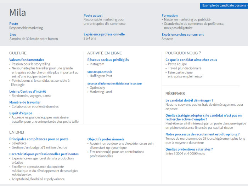This screenshot has width=248, height=186.
Task: Select the candidate name 'Mila'
Action: point(17,13)
